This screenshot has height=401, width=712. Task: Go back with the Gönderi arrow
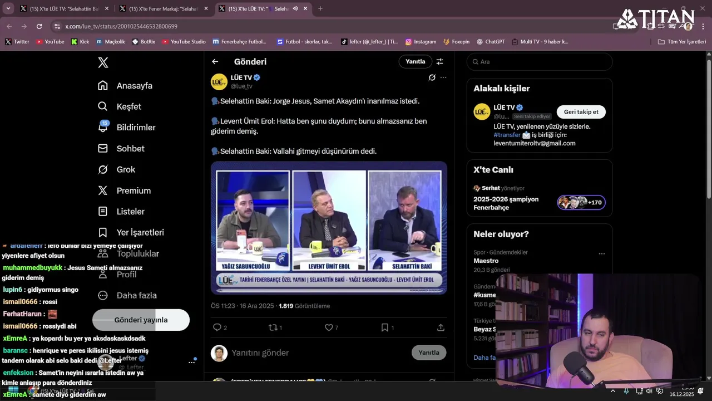[x=215, y=62]
